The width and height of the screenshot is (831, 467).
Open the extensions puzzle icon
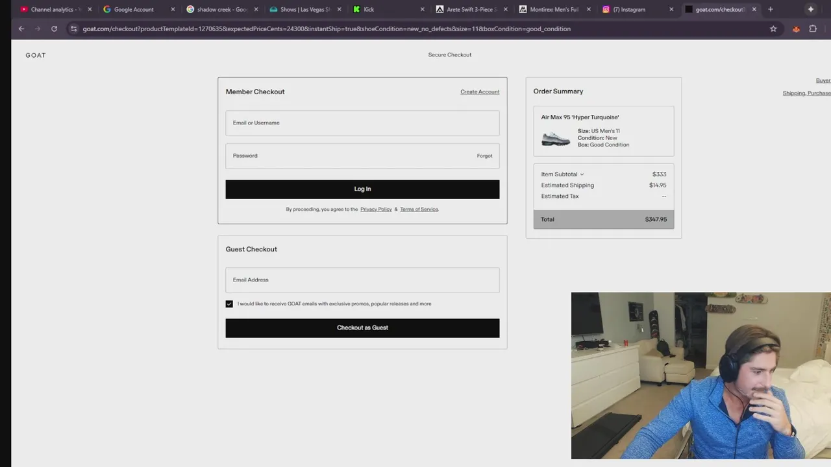pyautogui.click(x=813, y=29)
